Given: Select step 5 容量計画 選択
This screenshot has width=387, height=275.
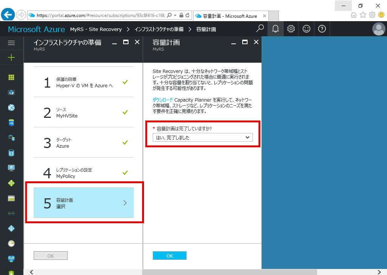Looking at the screenshot, I should 84,203.
